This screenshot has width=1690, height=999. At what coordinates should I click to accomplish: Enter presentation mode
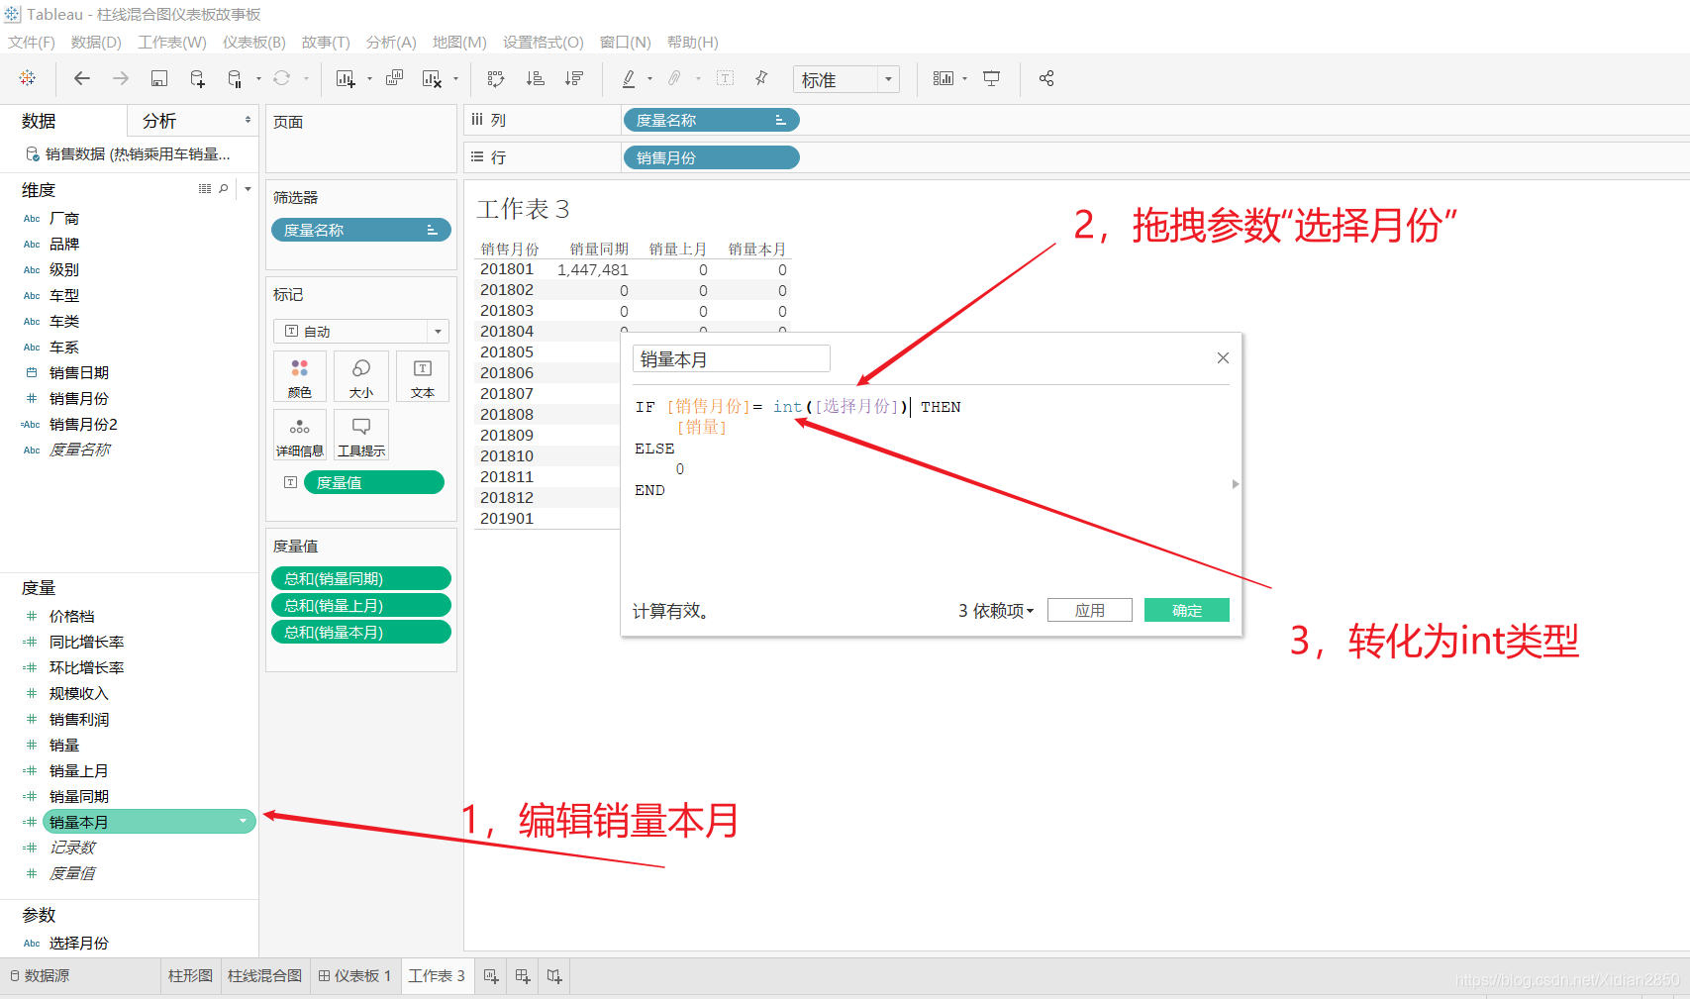[991, 78]
